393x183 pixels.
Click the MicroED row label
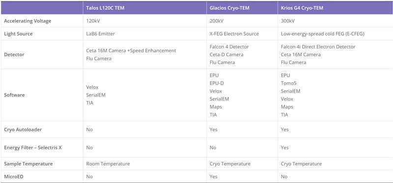(x=14, y=177)
